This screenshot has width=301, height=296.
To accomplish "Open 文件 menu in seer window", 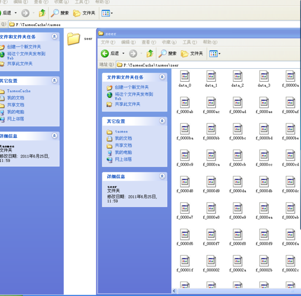I will click(108, 42).
